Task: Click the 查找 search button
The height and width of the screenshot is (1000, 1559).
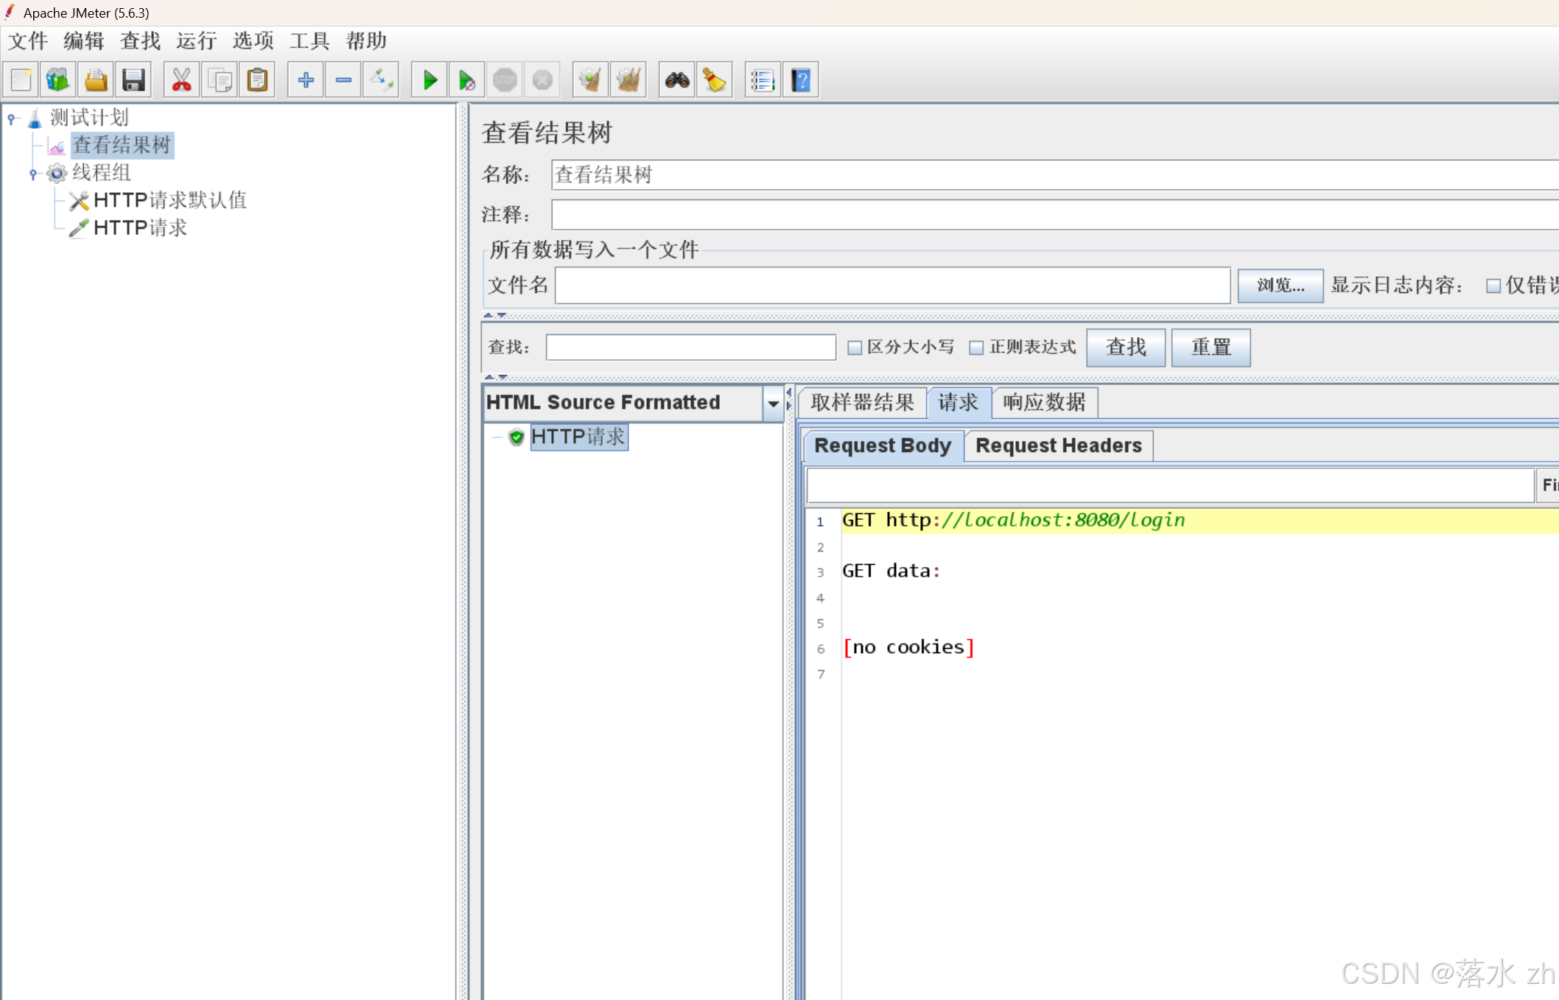Action: (1126, 348)
